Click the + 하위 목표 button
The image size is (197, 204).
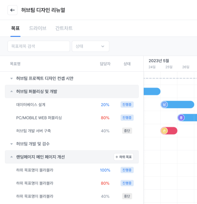[x=124, y=157]
